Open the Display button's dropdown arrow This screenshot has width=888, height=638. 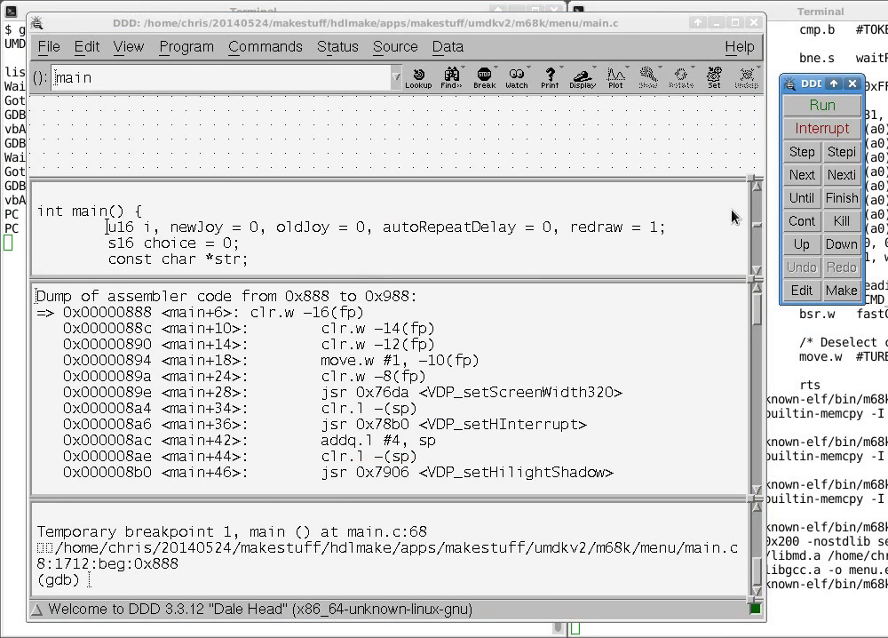click(x=595, y=68)
